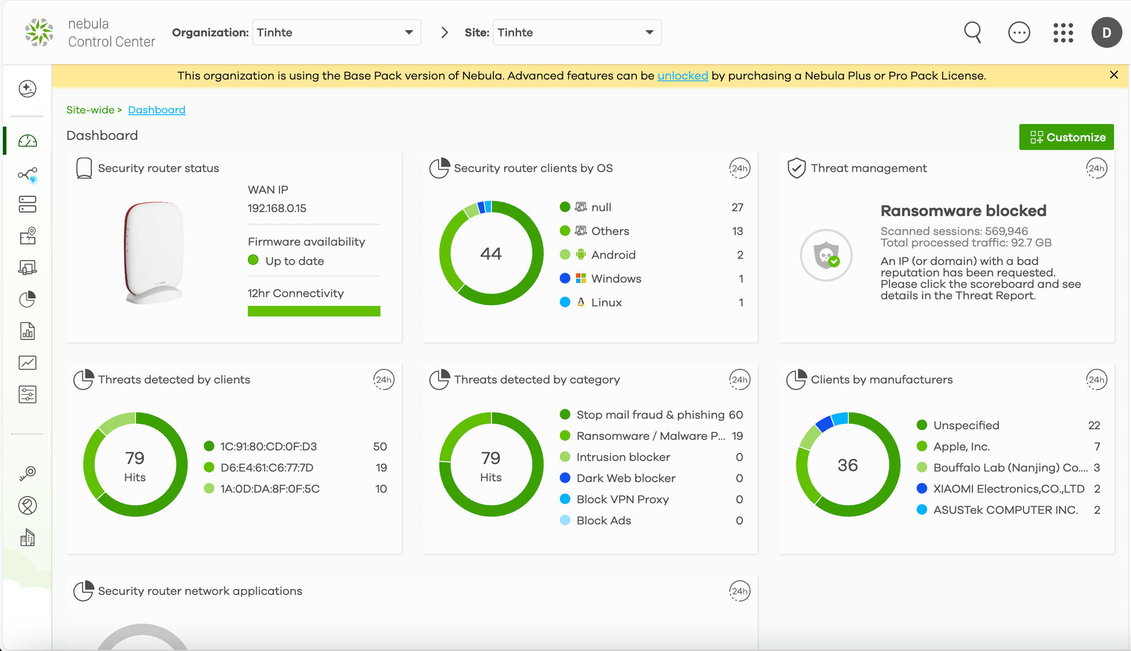Open the devices server-stack sidebar icon
Image resolution: width=1131 pixels, height=651 pixels.
pyautogui.click(x=28, y=204)
